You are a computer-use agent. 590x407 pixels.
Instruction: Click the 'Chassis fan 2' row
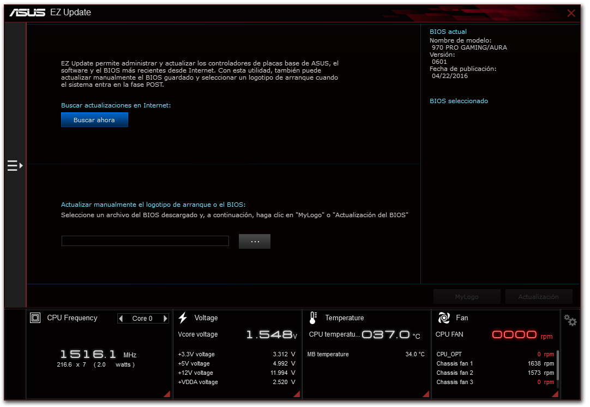pos(495,373)
